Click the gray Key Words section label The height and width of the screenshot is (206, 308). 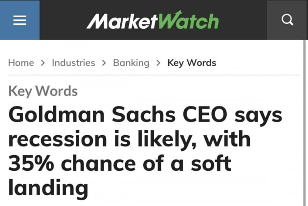43,91
